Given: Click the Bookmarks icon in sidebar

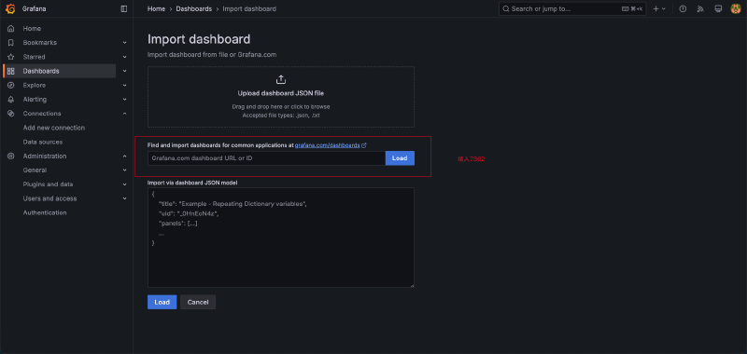Looking at the screenshot, I should point(10,43).
